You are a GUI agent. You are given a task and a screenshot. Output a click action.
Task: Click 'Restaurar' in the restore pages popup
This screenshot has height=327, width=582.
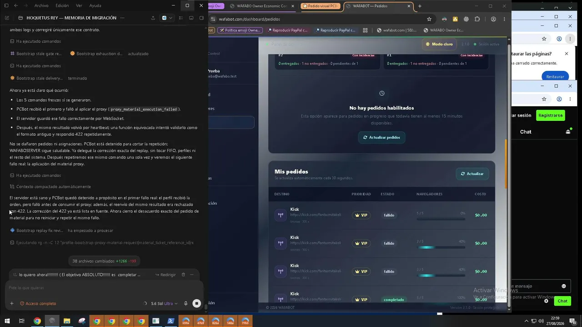[x=555, y=77]
